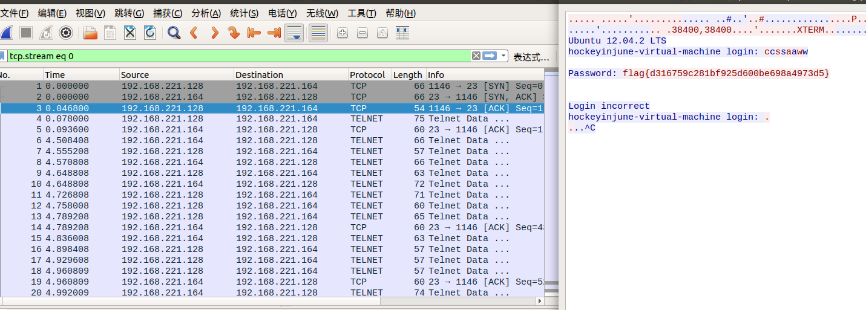The image size is (866, 310).
Task: Toggle packet list colorization
Action: pyautogui.click(x=318, y=33)
